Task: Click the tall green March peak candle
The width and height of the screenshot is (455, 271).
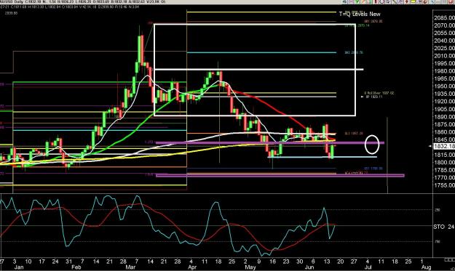Action: pos(139,49)
